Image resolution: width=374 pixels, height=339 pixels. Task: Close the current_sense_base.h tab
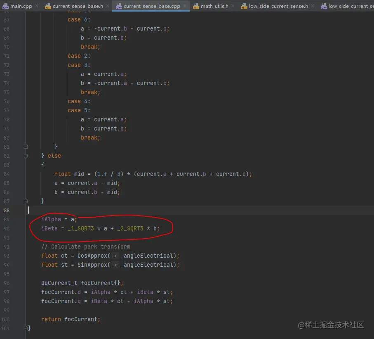[108, 6]
